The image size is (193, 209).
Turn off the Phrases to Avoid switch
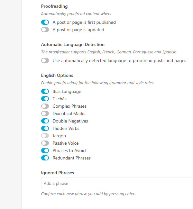click(x=45, y=151)
